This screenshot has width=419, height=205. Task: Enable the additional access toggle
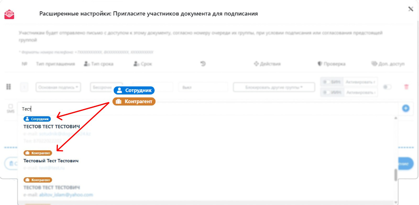point(387,87)
